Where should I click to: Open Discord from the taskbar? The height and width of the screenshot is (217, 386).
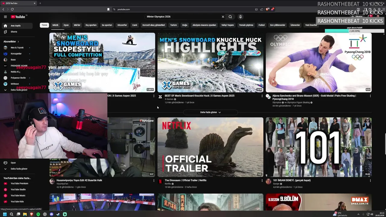pyautogui.click(x=52, y=214)
